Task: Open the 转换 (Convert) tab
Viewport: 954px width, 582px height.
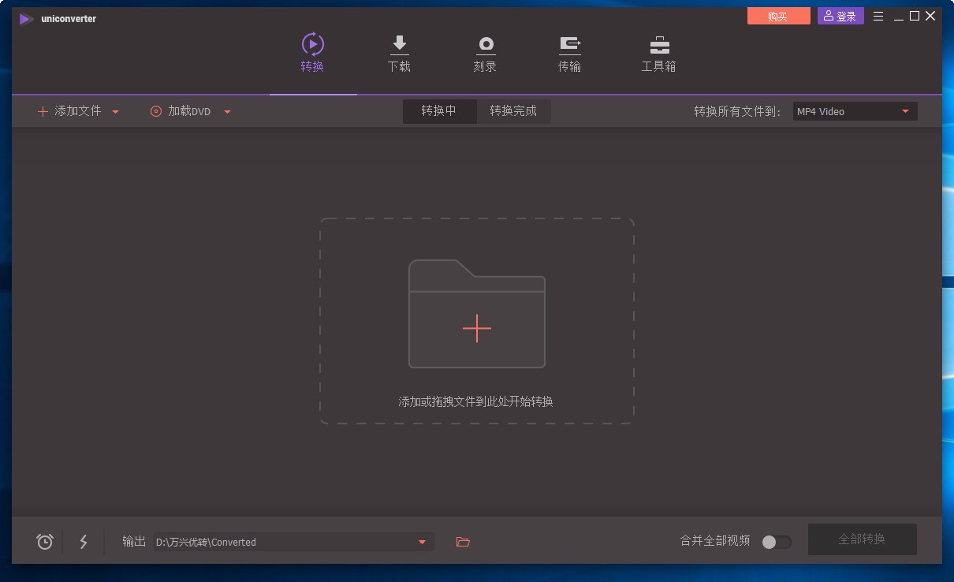Action: coord(312,54)
